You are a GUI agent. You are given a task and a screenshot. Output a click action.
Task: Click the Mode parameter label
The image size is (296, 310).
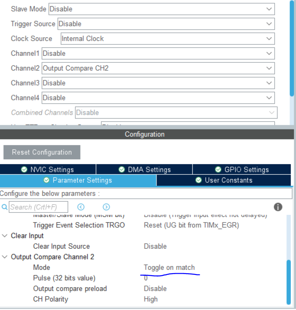tap(42, 267)
